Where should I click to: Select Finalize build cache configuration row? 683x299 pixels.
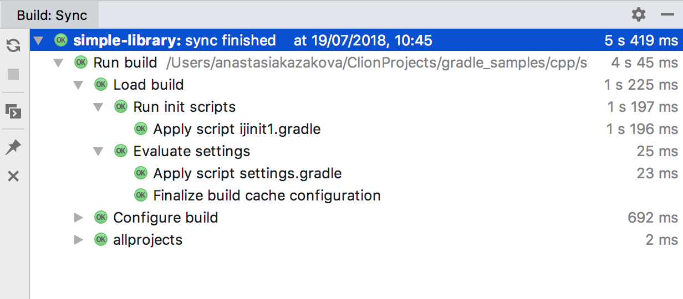(267, 195)
